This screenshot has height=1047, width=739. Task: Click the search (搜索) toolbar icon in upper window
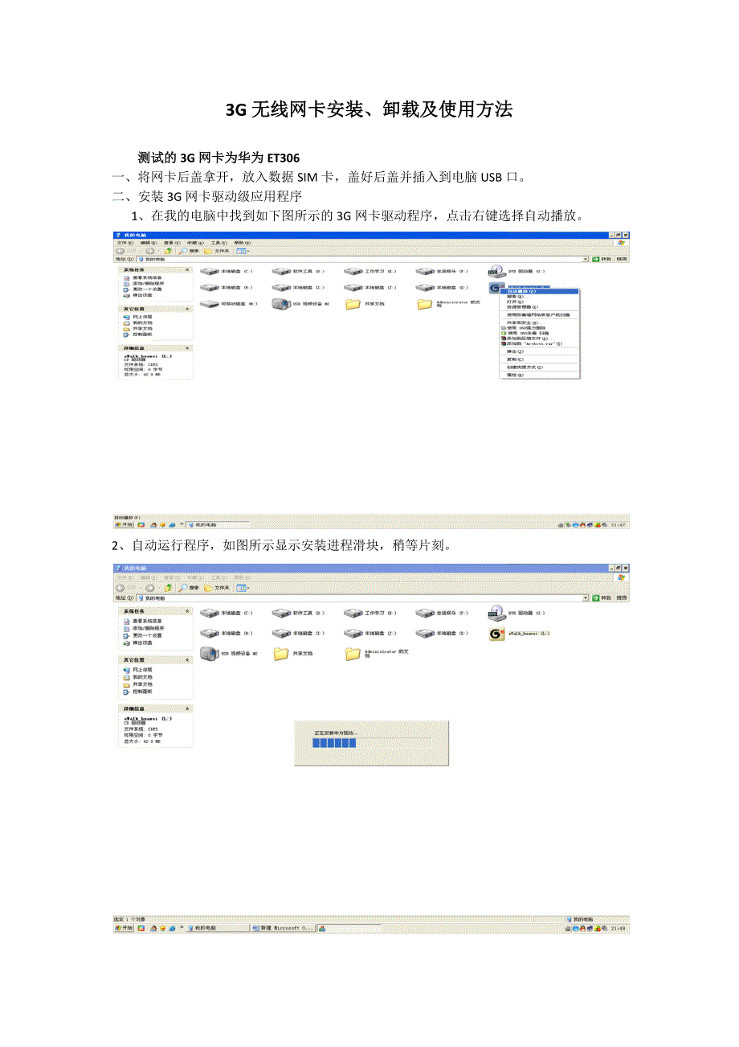pyautogui.click(x=188, y=250)
